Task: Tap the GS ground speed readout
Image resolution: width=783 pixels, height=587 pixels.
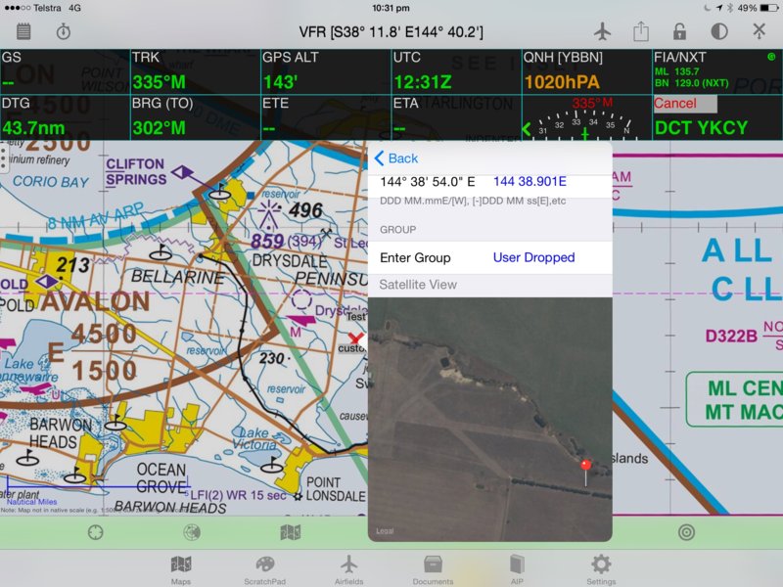Action: tap(65, 71)
